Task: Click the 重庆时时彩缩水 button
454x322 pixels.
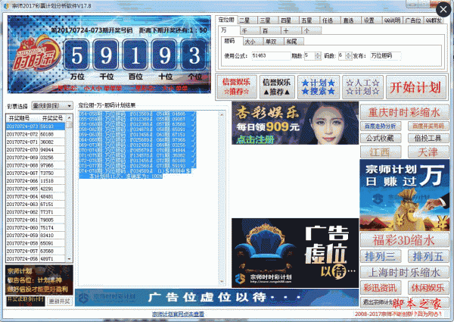Action: click(405, 112)
